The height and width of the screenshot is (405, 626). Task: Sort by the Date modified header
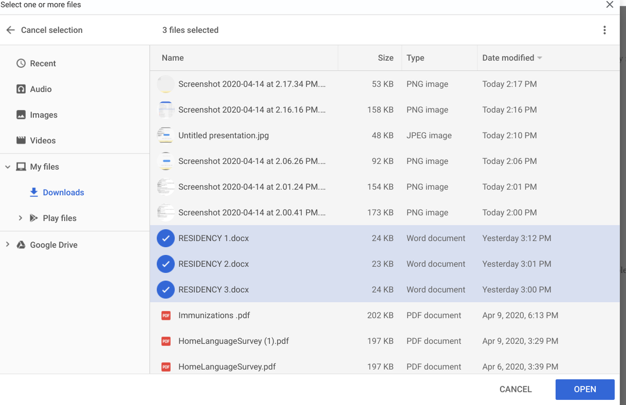point(508,58)
